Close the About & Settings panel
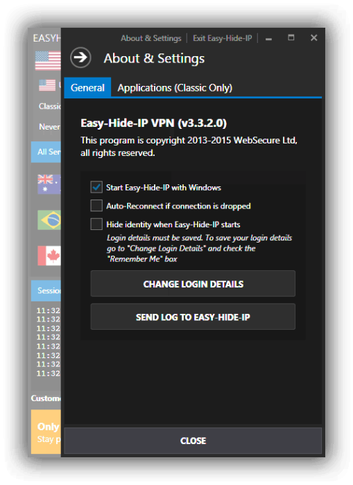This screenshot has width=353, height=485. [x=193, y=441]
